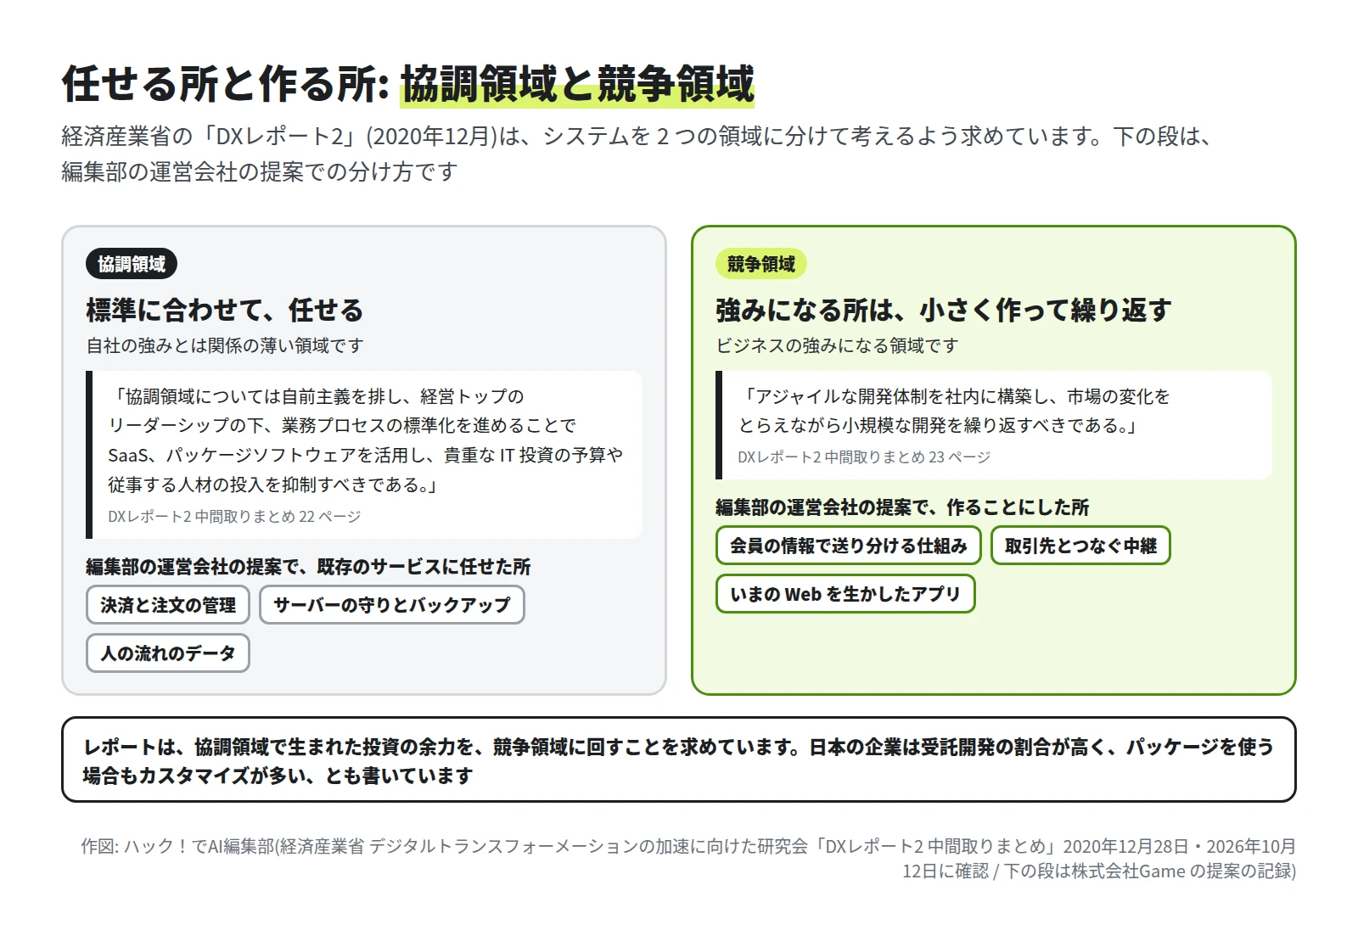Viewport: 1358px width, 930px height.
Task: Select the いまの Web を生かしたアプリ chip
Action: tap(845, 594)
